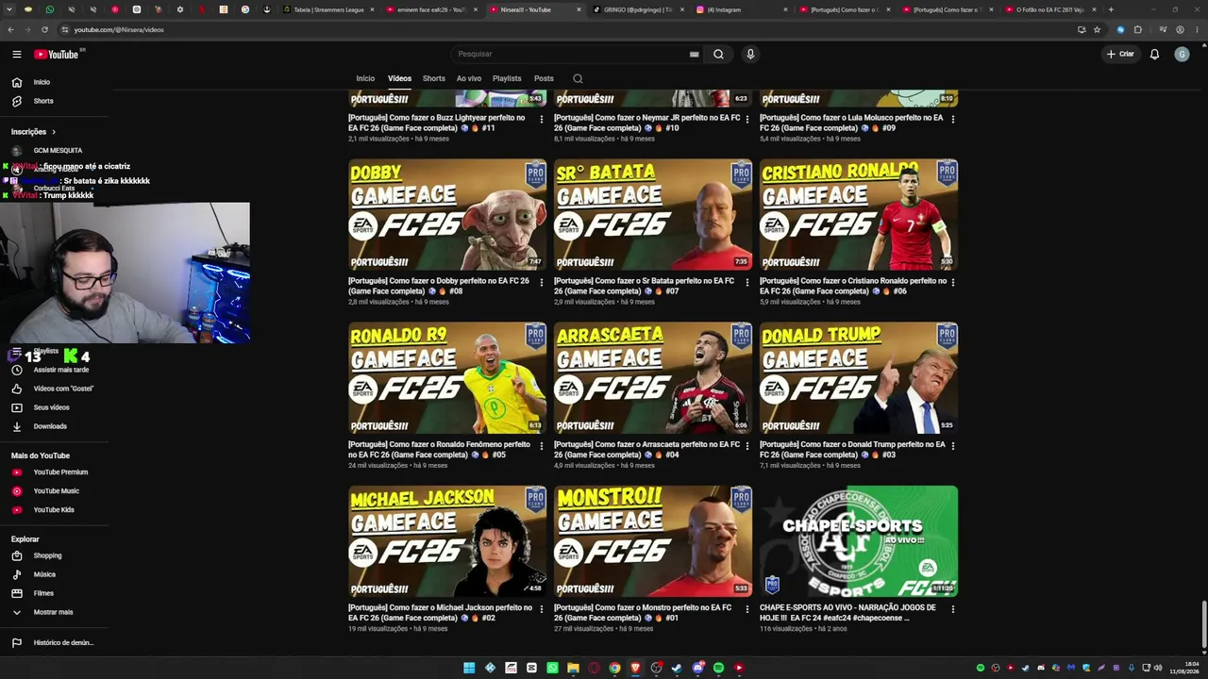Click the page vertical scrollbar thumb
Screen dimensions: 1208x679
(x=1203, y=622)
